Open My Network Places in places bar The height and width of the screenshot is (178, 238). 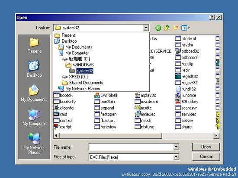[34, 144]
